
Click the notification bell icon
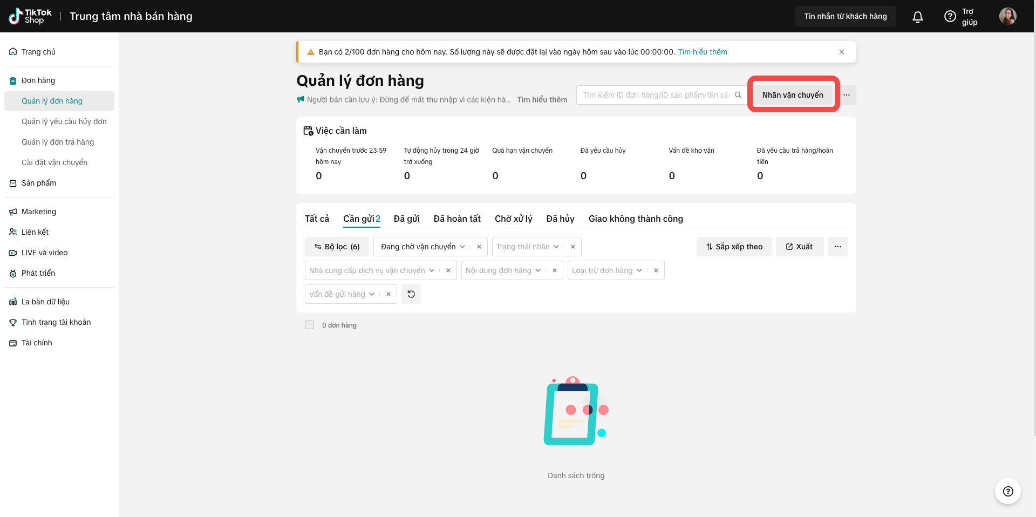click(x=917, y=17)
